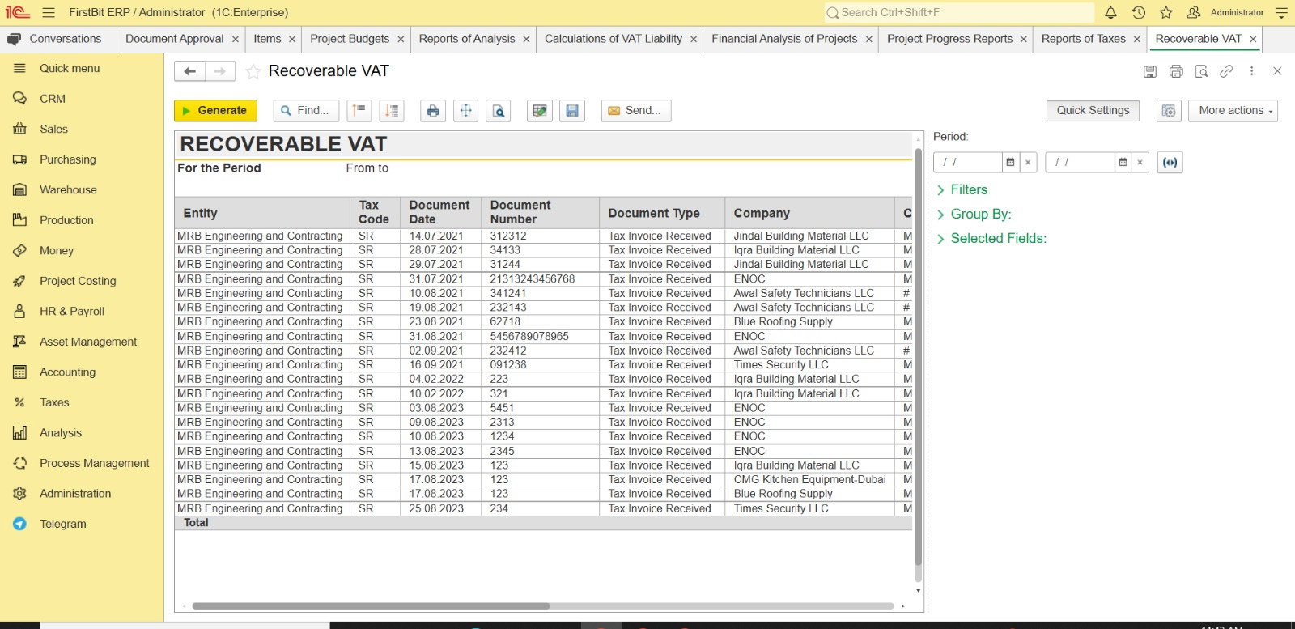
Task: Open Telegram in the sidebar
Action: (63, 524)
